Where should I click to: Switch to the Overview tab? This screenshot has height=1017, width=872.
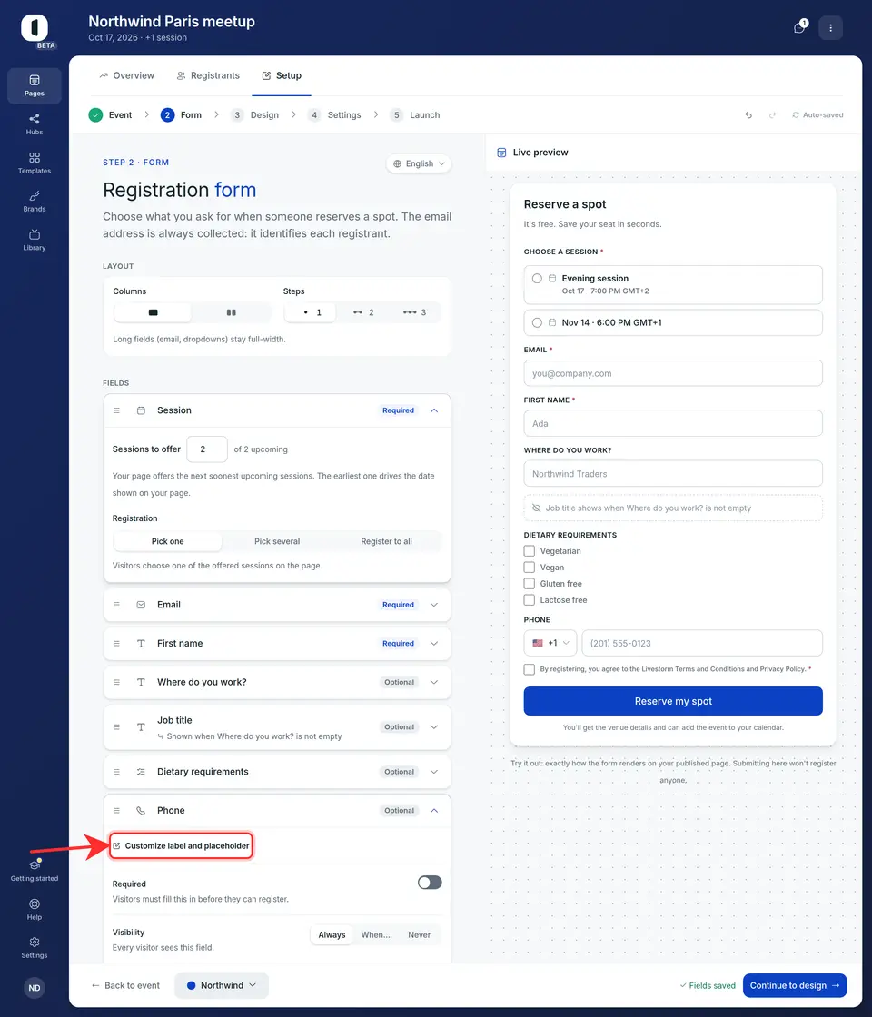[x=126, y=75]
